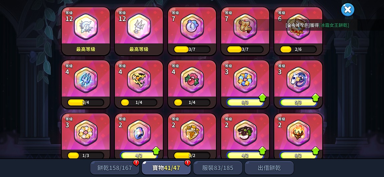Tap upgrade arrow on 5/3 treasure

(x=316, y=98)
